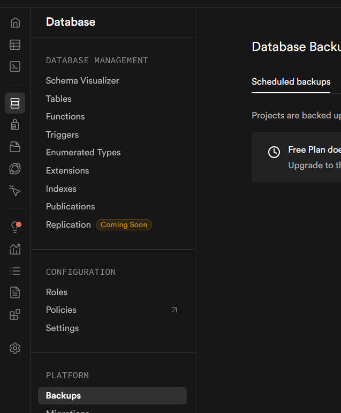Viewport: 341px width, 413px height.
Task: Open the Home icon in sidebar
Action: (15, 22)
